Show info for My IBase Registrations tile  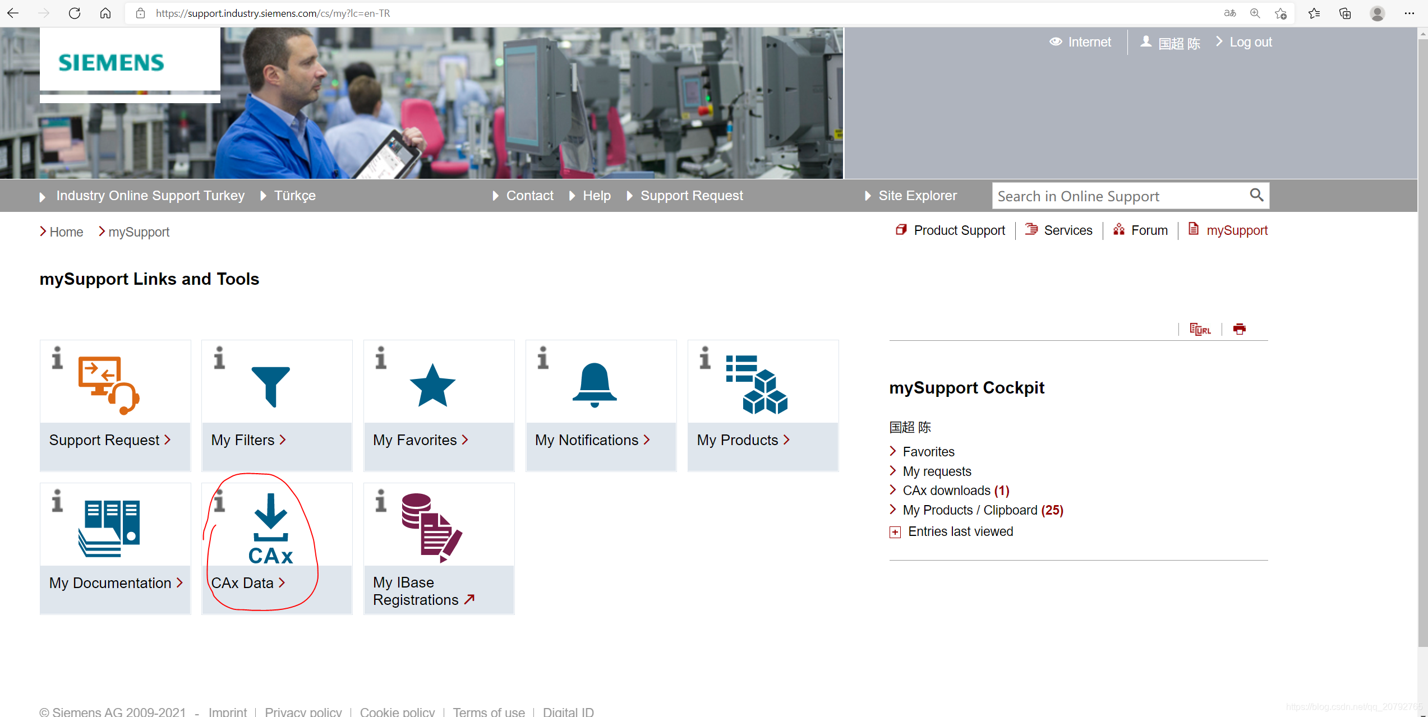click(381, 501)
